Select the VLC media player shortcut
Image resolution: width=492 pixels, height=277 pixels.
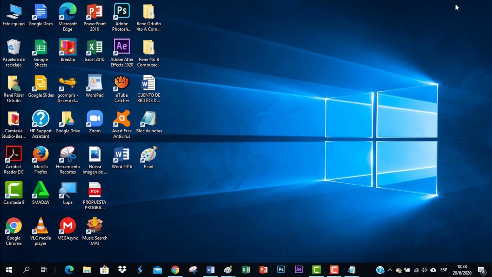tap(41, 232)
